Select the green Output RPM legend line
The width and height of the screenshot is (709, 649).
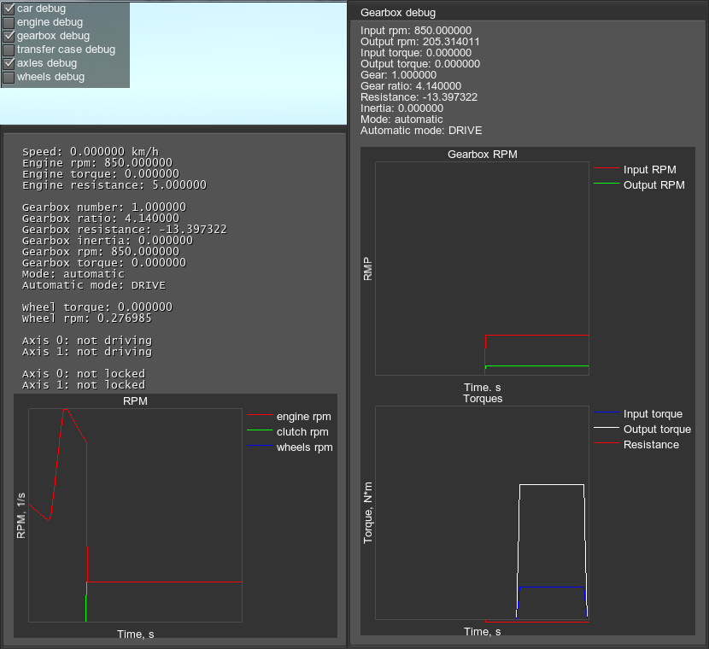(x=605, y=184)
